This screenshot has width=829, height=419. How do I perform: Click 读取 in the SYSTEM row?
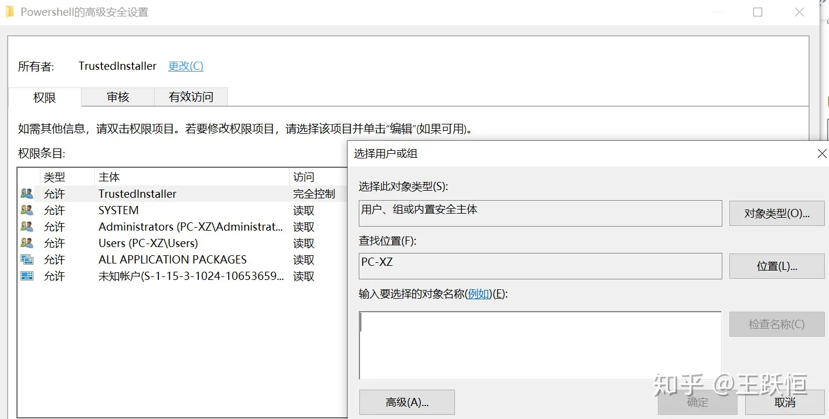(x=304, y=210)
